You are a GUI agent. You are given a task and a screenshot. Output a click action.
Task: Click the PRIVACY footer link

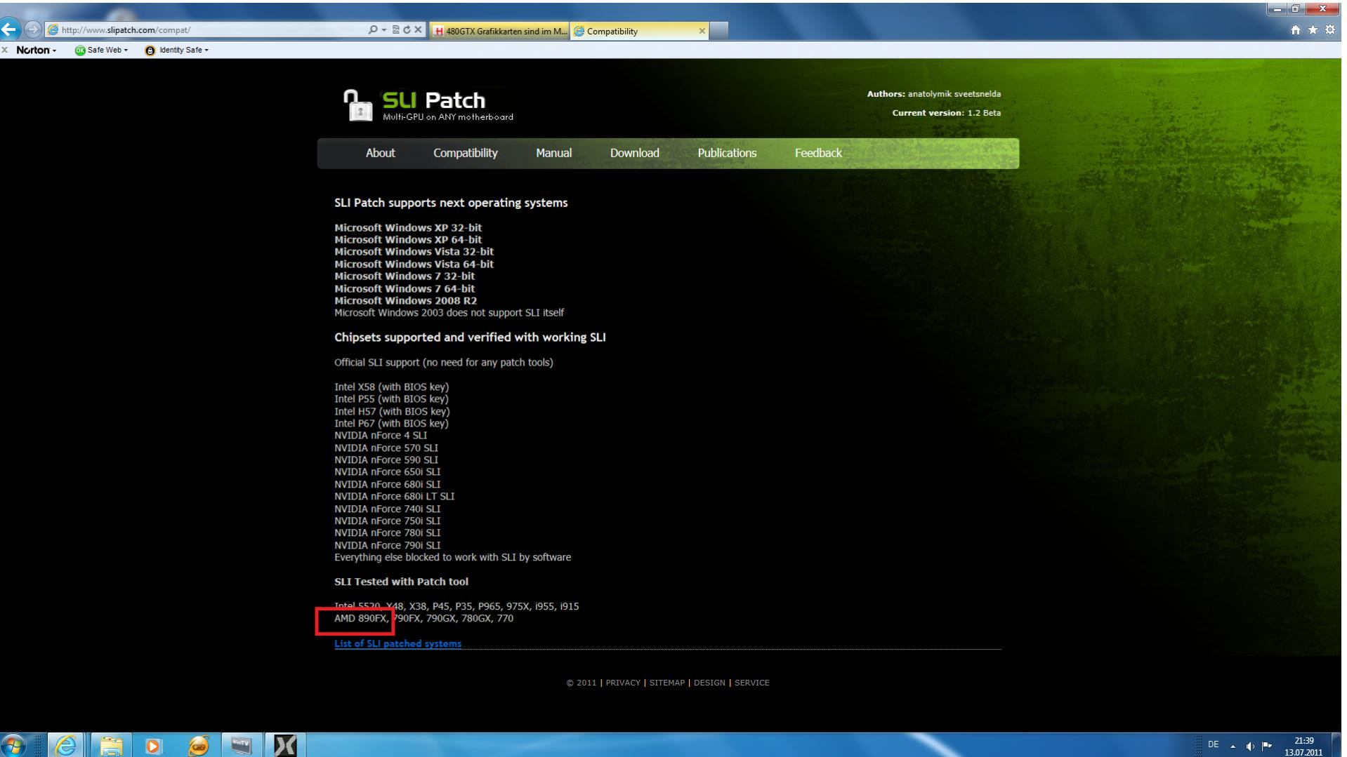point(623,683)
